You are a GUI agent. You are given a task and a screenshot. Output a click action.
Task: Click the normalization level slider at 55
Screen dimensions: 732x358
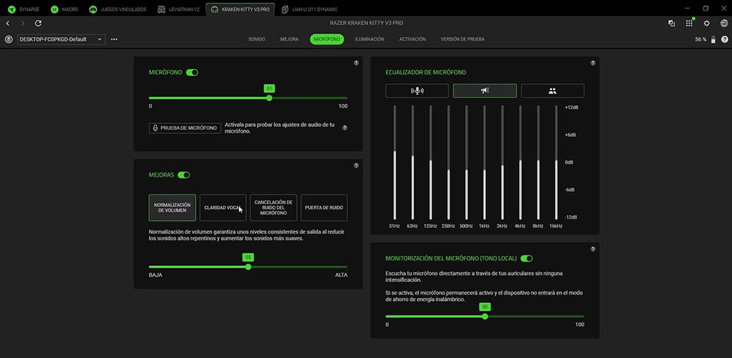coord(248,267)
